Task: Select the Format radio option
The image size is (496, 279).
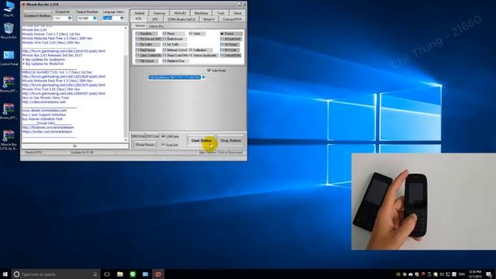Action: (231, 33)
